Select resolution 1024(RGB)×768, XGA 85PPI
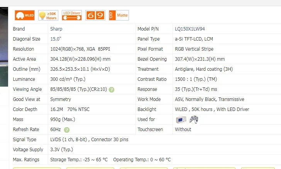 coord(80,49)
